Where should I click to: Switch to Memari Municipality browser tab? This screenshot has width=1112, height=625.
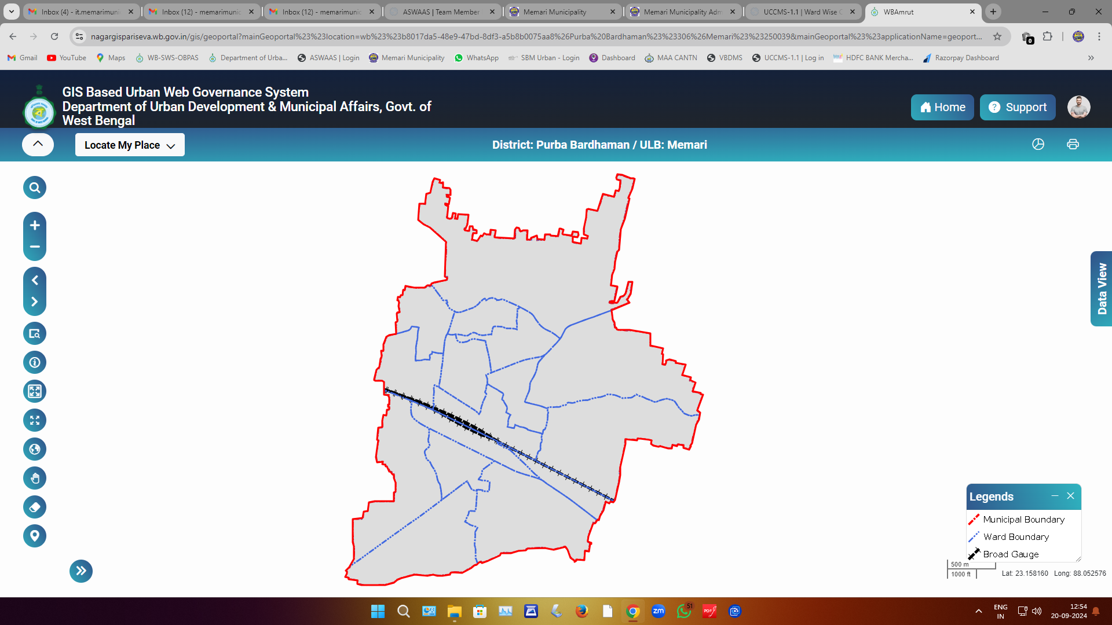click(555, 12)
